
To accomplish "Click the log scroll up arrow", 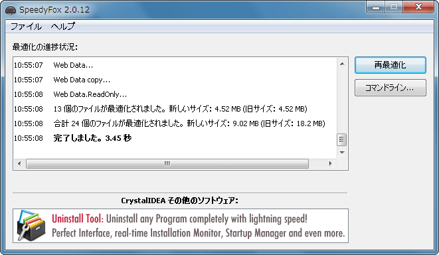I will click(x=342, y=64).
